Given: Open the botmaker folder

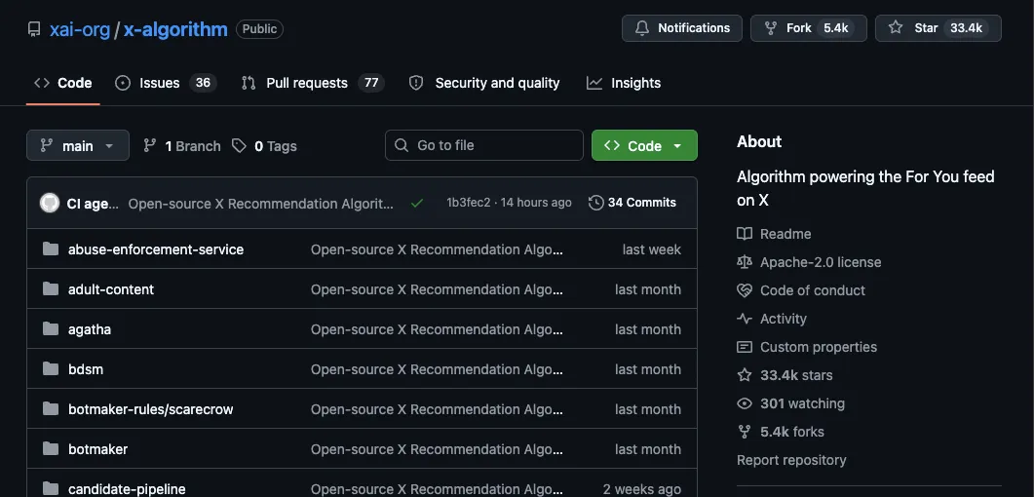Looking at the screenshot, I should [x=97, y=449].
